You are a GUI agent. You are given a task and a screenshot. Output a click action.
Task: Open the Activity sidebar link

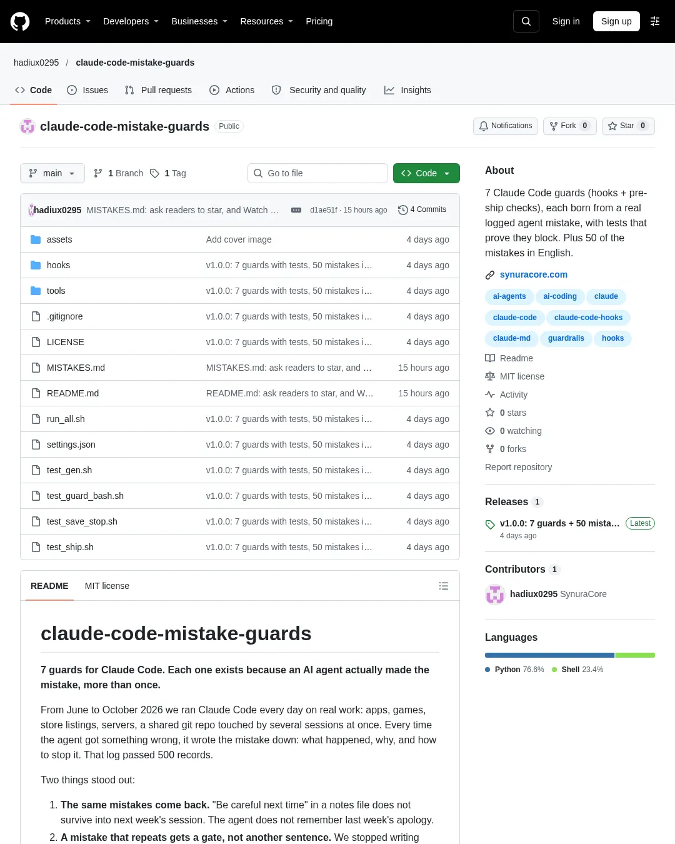[x=506, y=394]
